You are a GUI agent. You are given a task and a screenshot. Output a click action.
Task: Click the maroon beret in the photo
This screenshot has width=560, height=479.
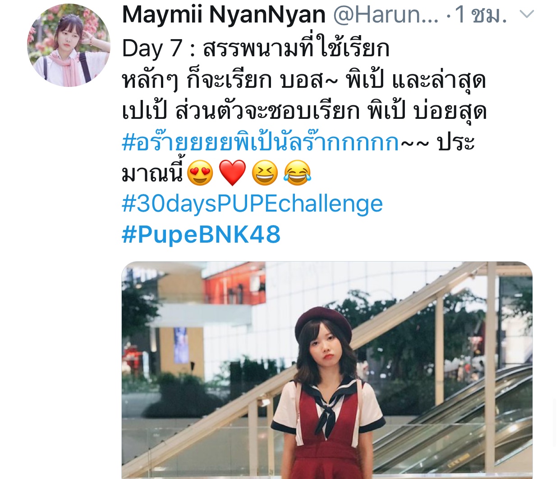pyautogui.click(x=323, y=323)
